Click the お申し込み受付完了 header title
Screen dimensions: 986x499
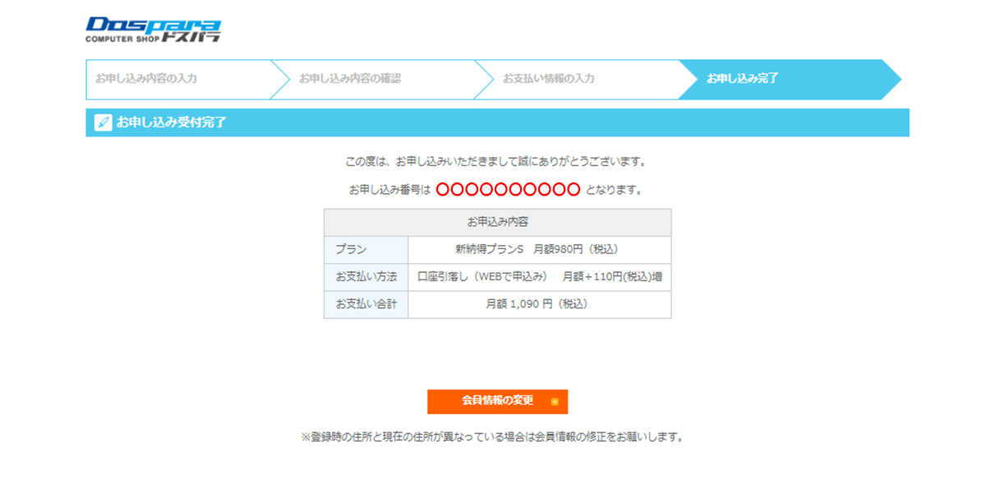[x=171, y=122]
